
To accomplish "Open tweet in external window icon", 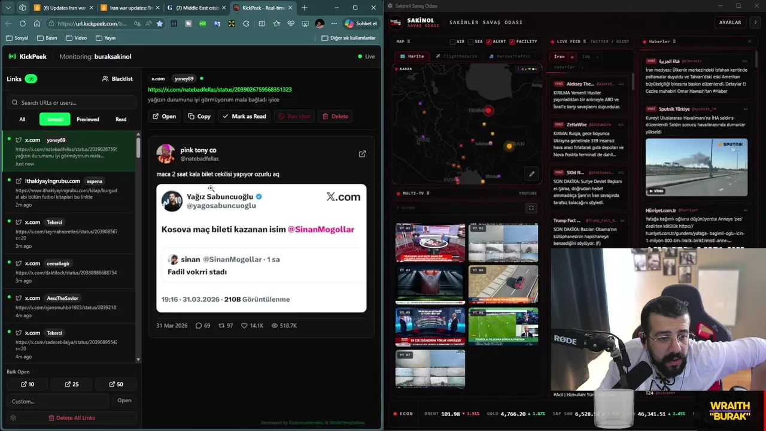I will click(x=362, y=154).
